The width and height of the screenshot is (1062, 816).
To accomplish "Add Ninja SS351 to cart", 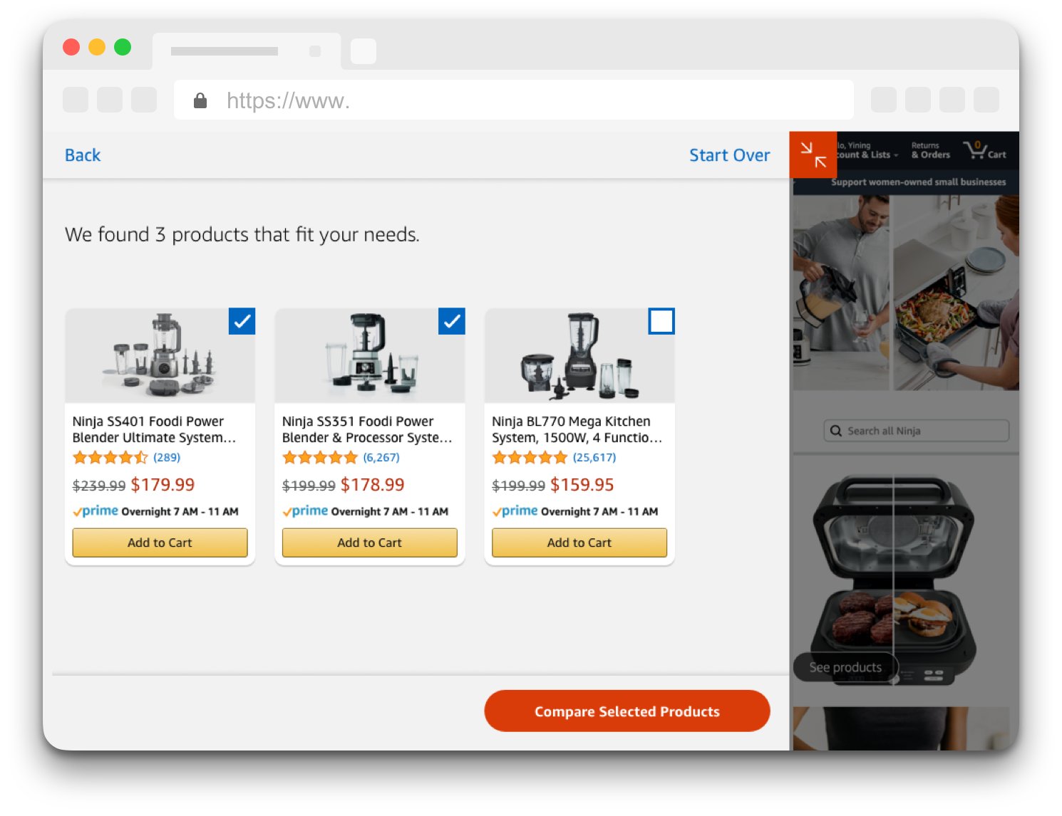I will coord(370,543).
